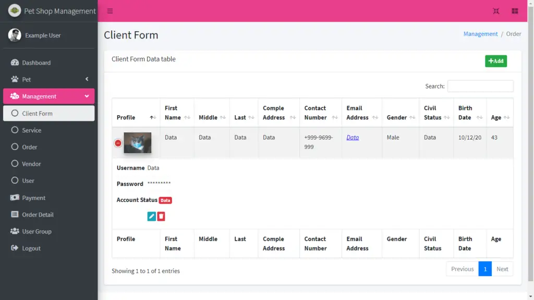Image resolution: width=534 pixels, height=300 pixels.
Task: Edit the client record using the pencil icon
Action: [x=151, y=216]
